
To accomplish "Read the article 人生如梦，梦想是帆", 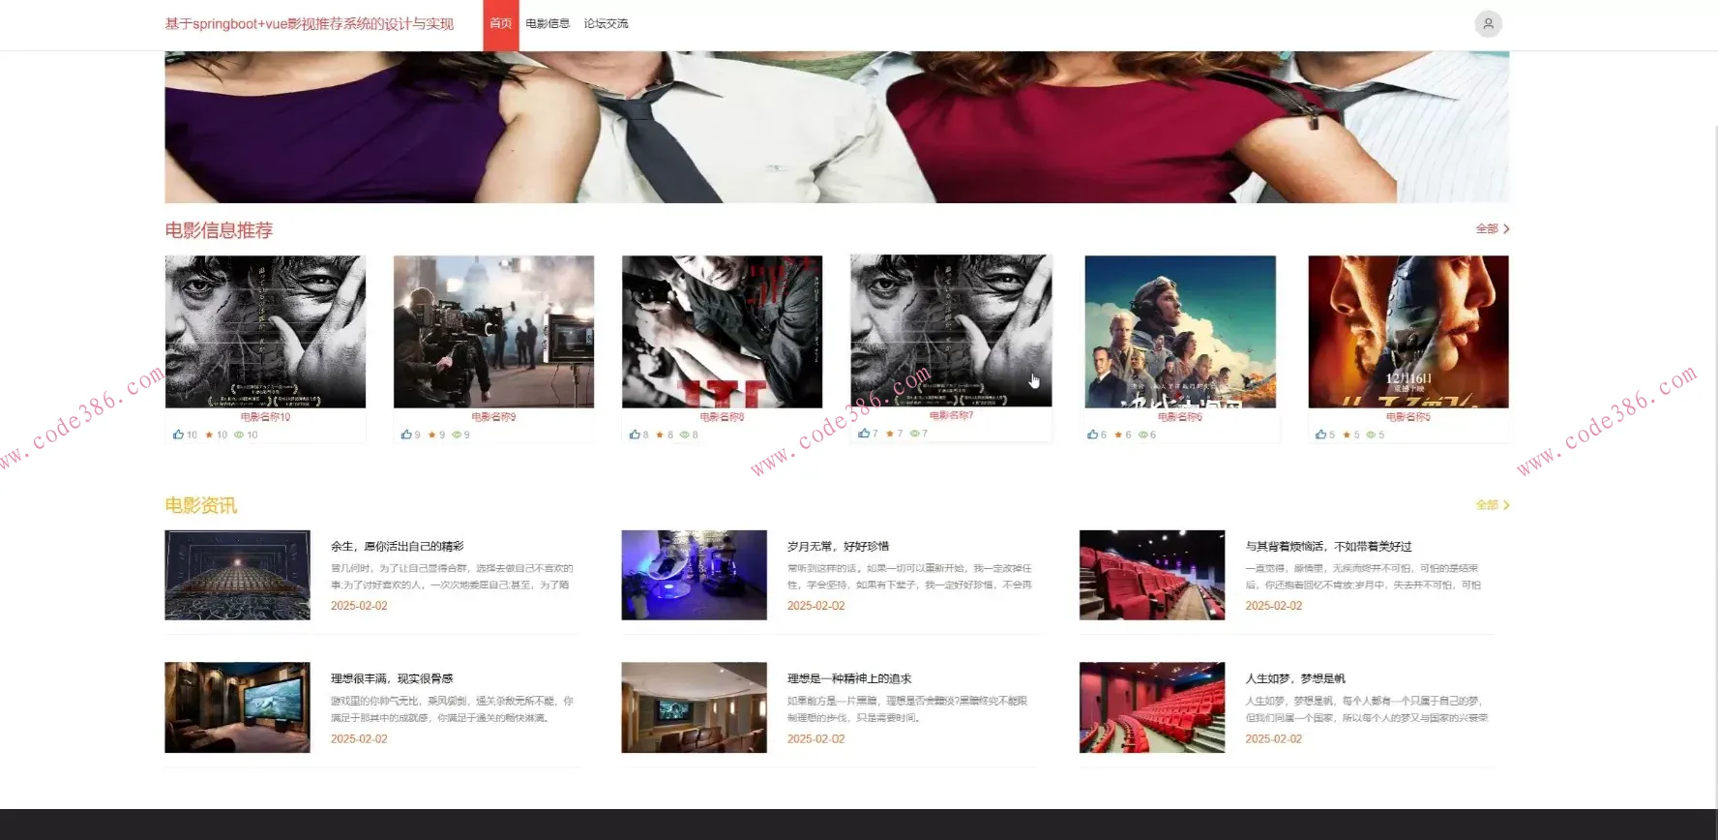I will [1295, 679].
